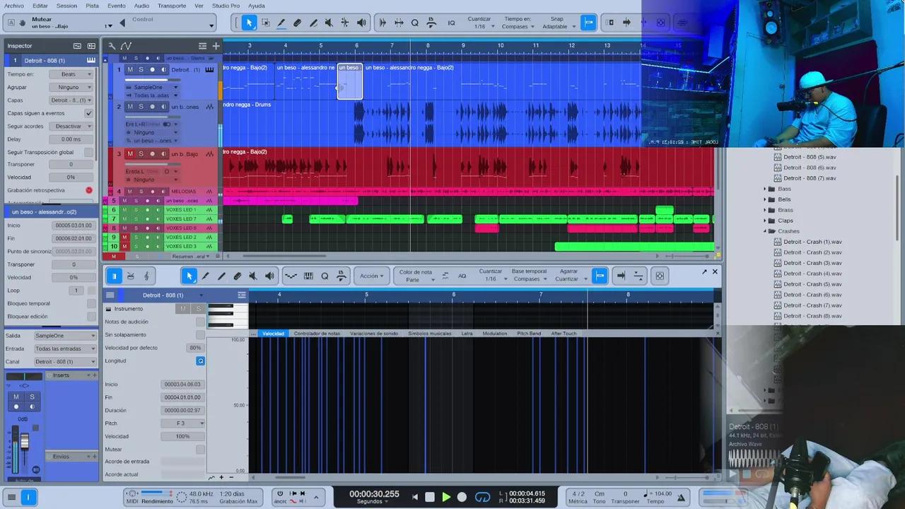Switch to the Modulation automation tab

(x=495, y=333)
